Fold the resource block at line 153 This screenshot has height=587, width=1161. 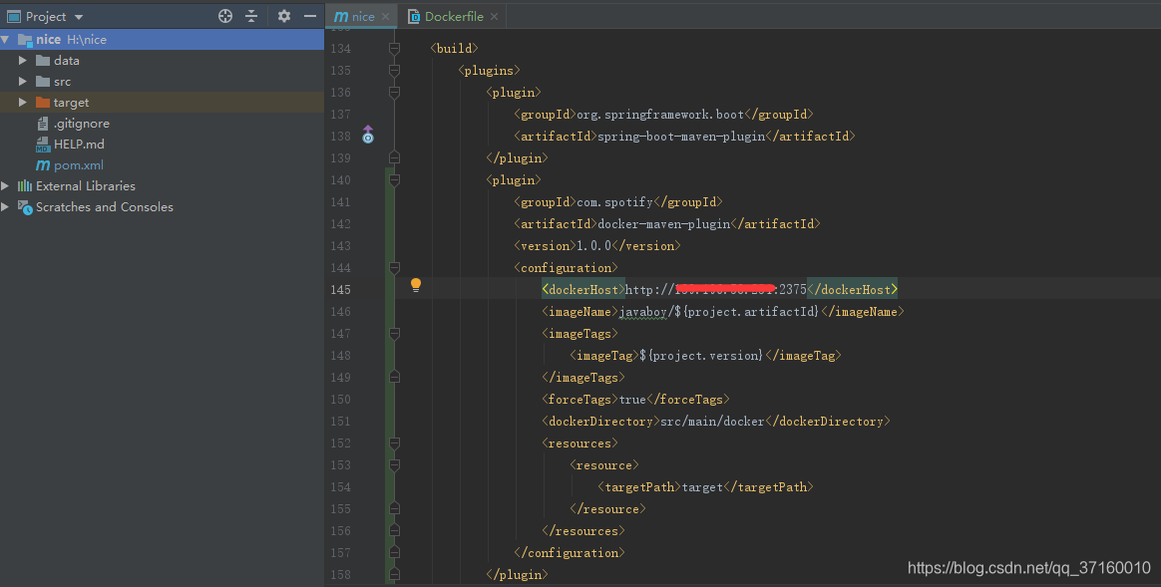[x=395, y=464]
